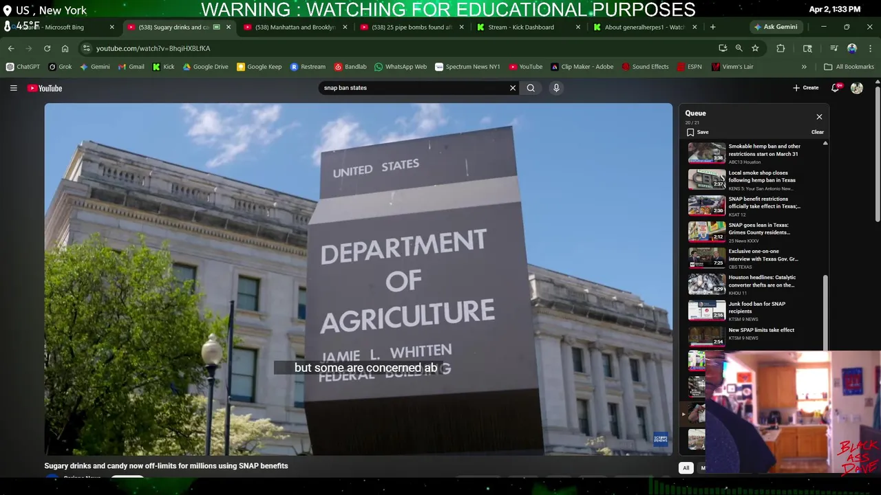
Task: Close the Sugary drinks and candy tab
Action: [x=229, y=27]
